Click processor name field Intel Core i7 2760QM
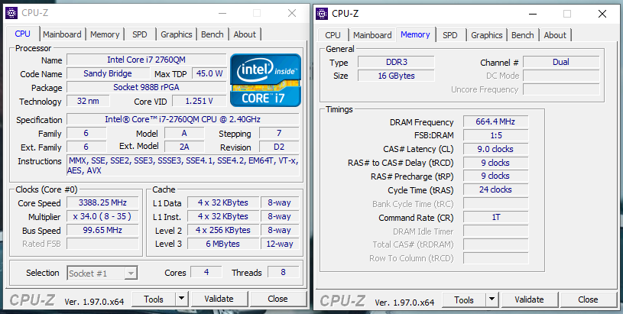 [x=146, y=60]
